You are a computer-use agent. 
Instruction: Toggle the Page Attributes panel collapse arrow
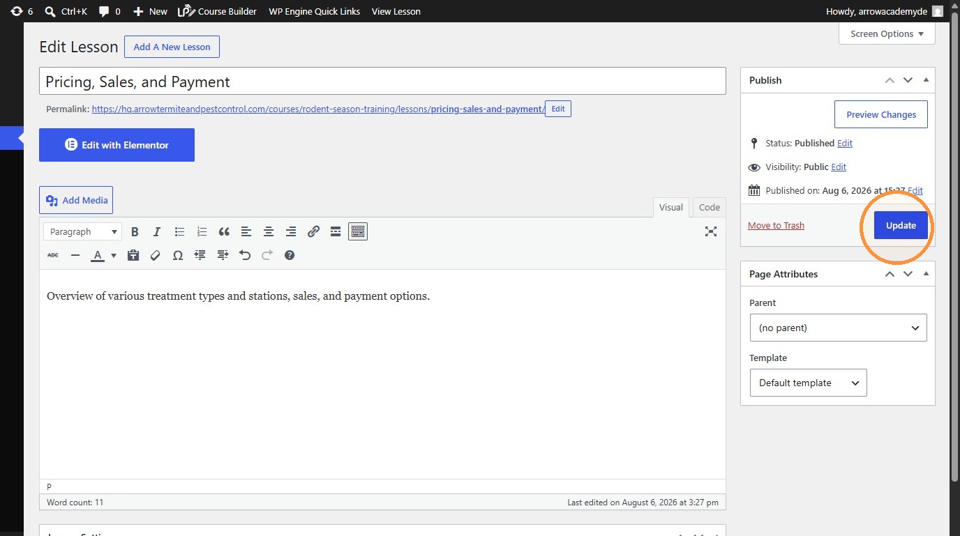click(x=926, y=274)
